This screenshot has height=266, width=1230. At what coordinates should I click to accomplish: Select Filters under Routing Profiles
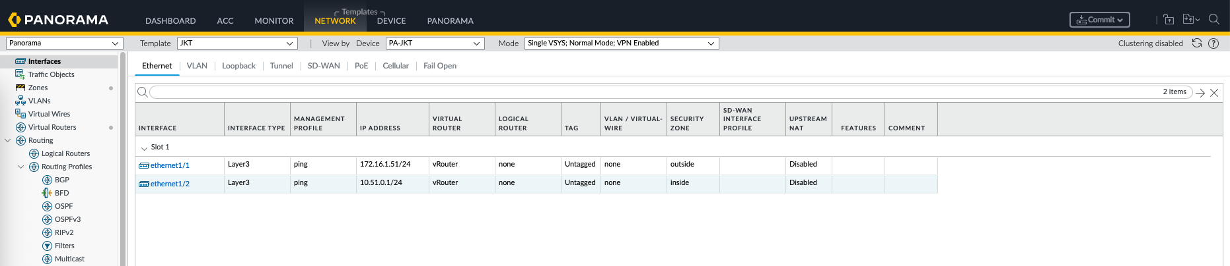click(64, 246)
